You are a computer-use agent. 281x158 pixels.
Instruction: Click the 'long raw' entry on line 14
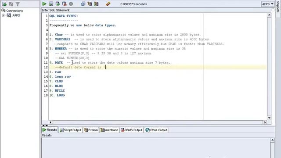63,76
